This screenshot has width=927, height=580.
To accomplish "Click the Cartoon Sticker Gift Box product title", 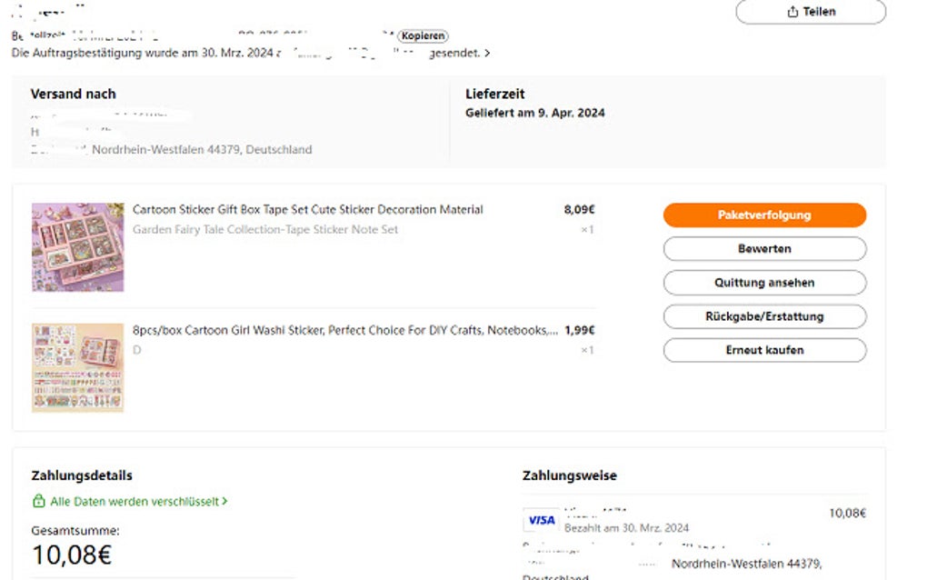I will point(308,210).
